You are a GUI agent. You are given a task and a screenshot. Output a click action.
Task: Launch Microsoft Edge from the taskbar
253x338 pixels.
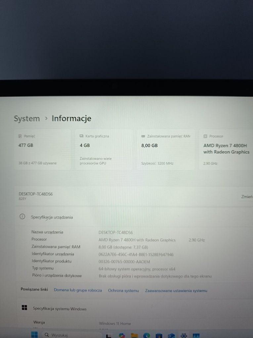(x=147, y=335)
